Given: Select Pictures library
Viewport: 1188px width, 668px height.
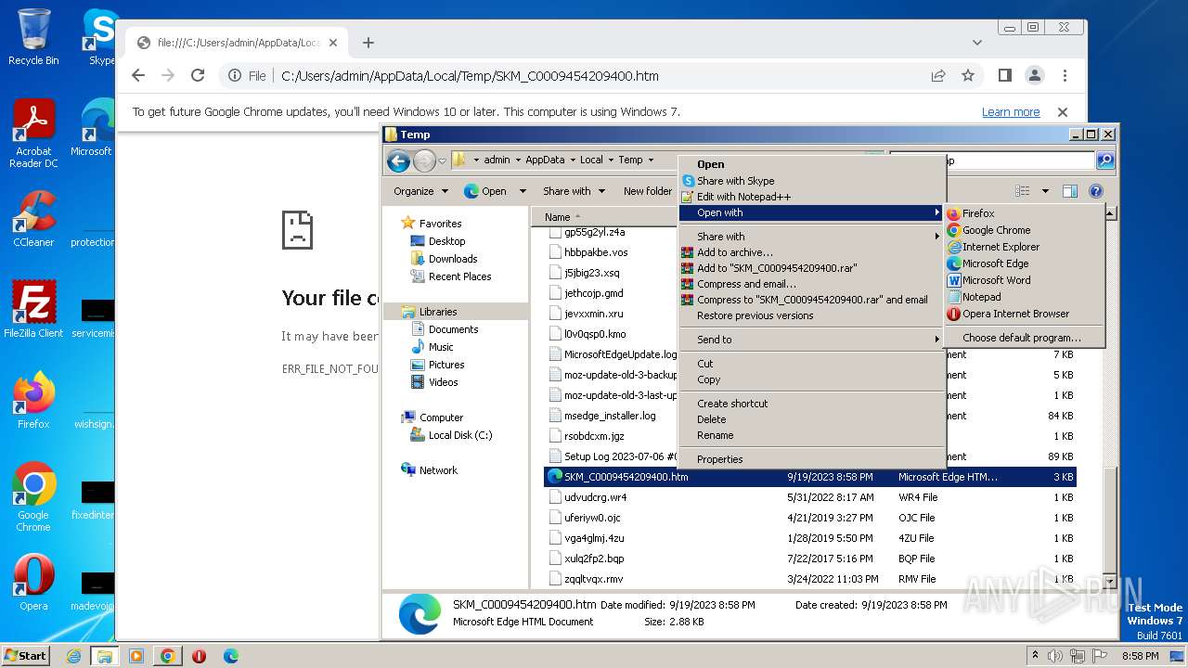Looking at the screenshot, I should point(446,365).
